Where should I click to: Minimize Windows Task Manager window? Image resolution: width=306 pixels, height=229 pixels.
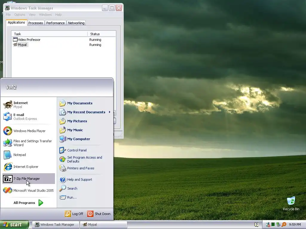click(x=105, y=8)
